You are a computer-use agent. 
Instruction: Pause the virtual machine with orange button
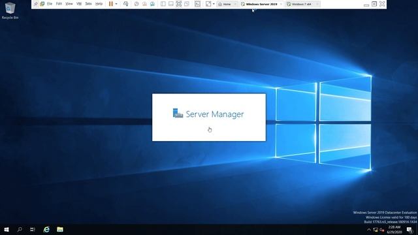[111, 4]
